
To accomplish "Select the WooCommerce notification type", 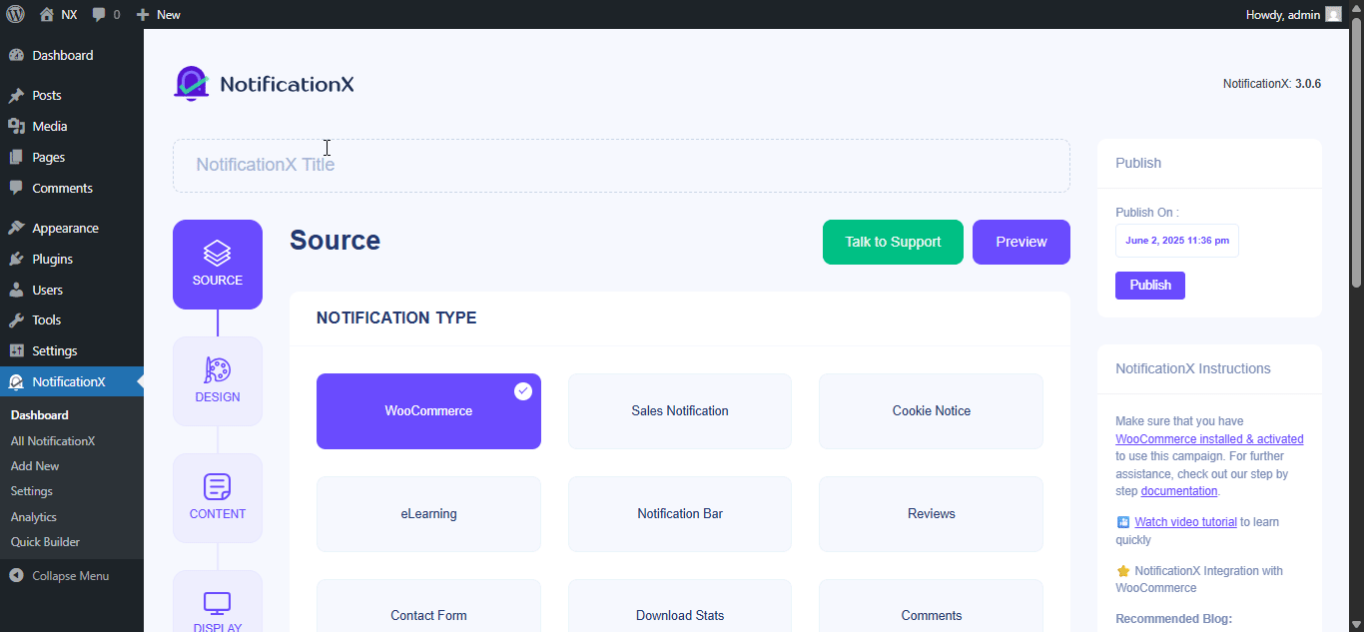I will (428, 411).
